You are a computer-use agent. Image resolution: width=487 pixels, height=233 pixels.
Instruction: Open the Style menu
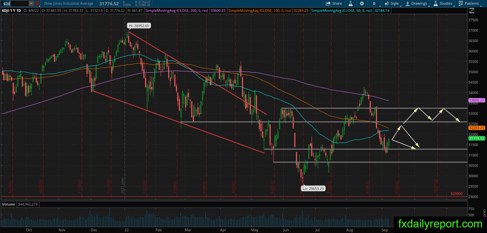392,3
